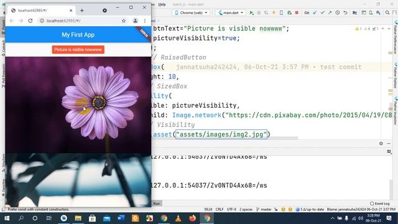Image resolution: width=398 pixels, height=224 pixels.
Task: Open the master git branch popup
Action: [264, 210]
